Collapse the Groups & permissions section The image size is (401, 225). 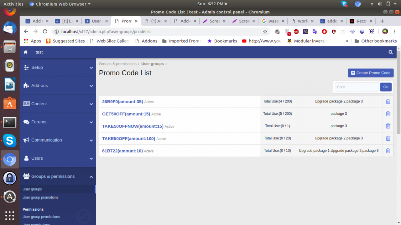pyautogui.click(x=58, y=177)
